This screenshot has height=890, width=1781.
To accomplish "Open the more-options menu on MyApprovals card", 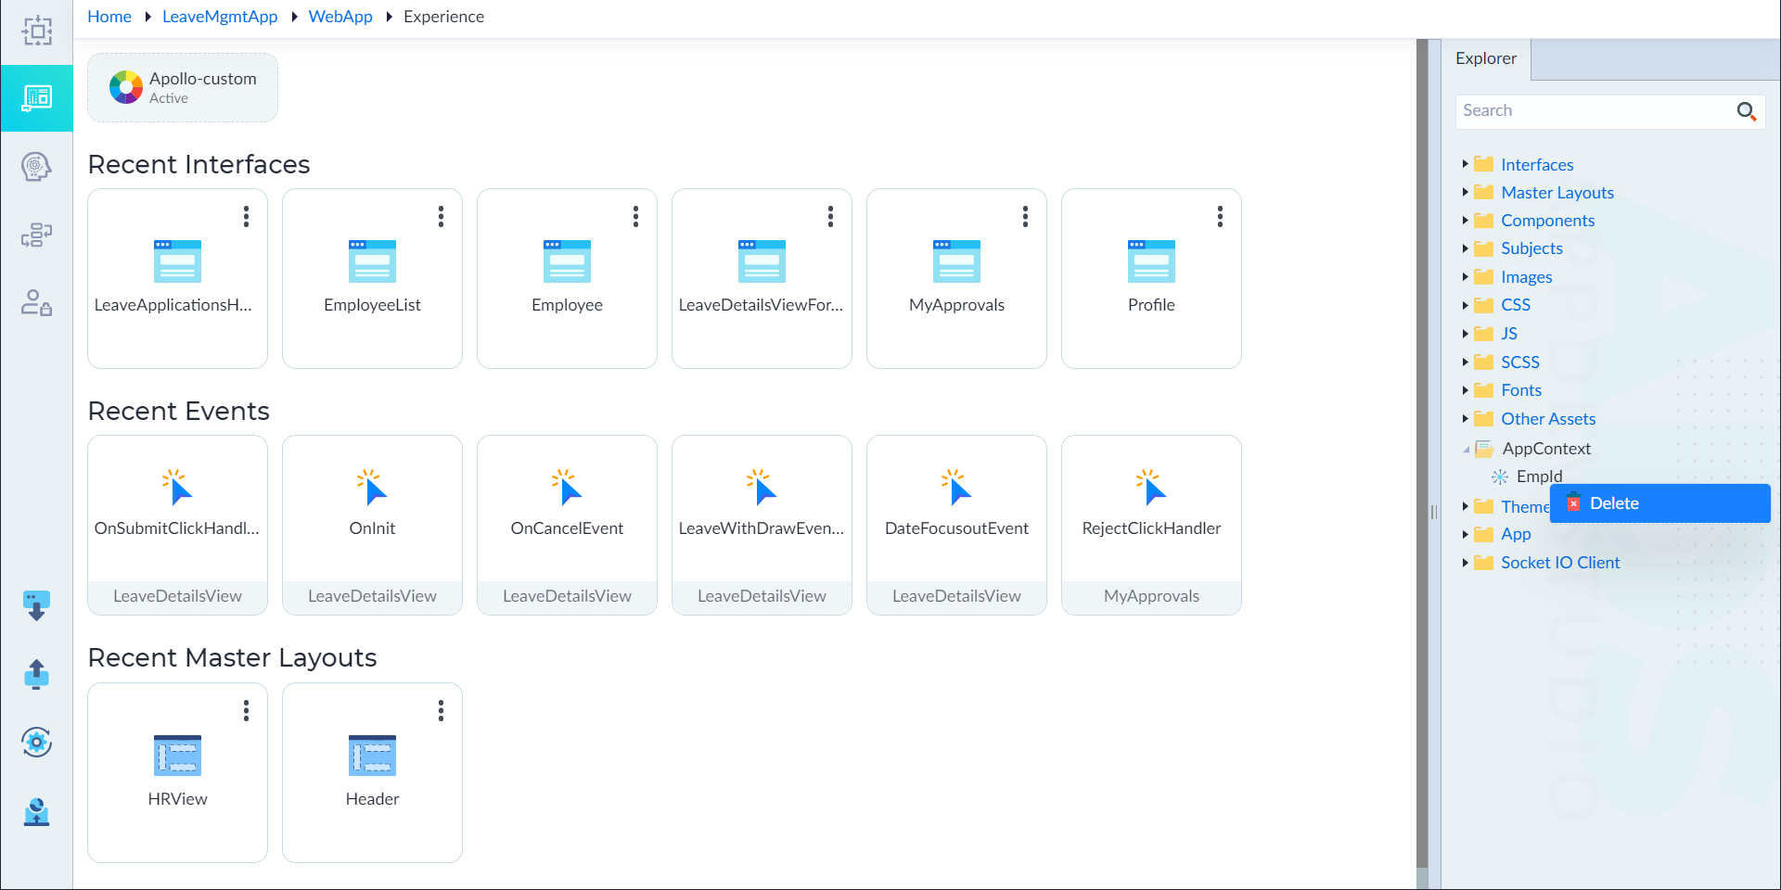I will (x=1025, y=217).
